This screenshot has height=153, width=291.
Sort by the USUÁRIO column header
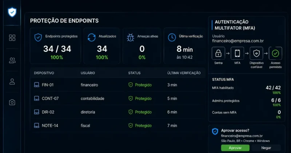tap(88, 73)
